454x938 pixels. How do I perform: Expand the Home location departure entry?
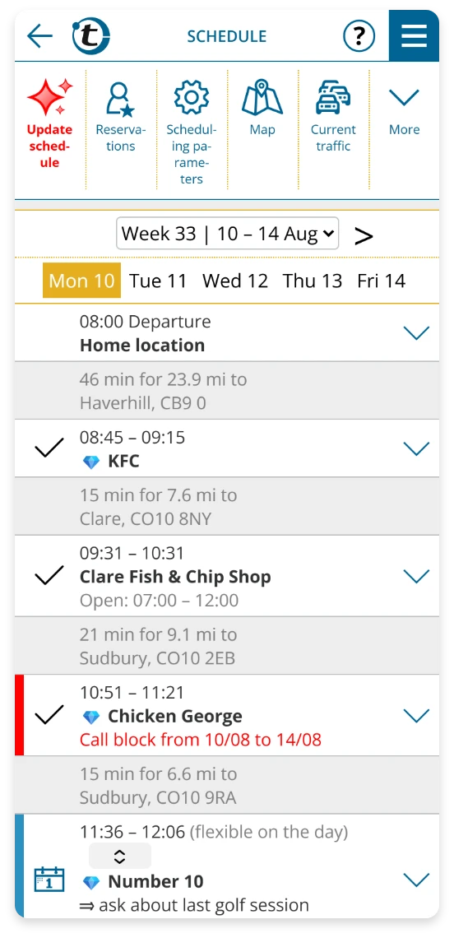pyautogui.click(x=416, y=332)
